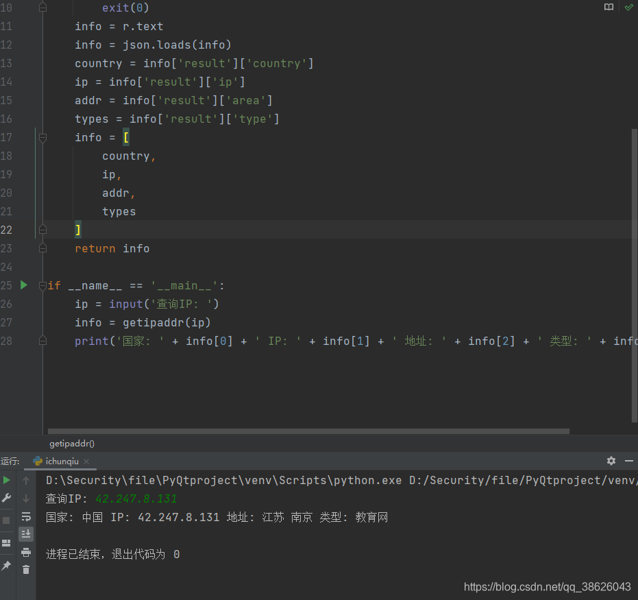Click yellow opening bracket on line 17
Viewport: 638px width, 600px height.
(x=126, y=137)
